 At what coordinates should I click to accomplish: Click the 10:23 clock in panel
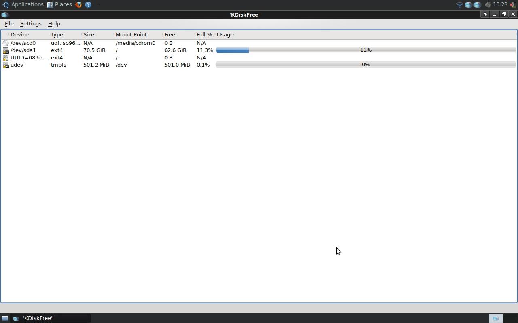pyautogui.click(x=500, y=4)
